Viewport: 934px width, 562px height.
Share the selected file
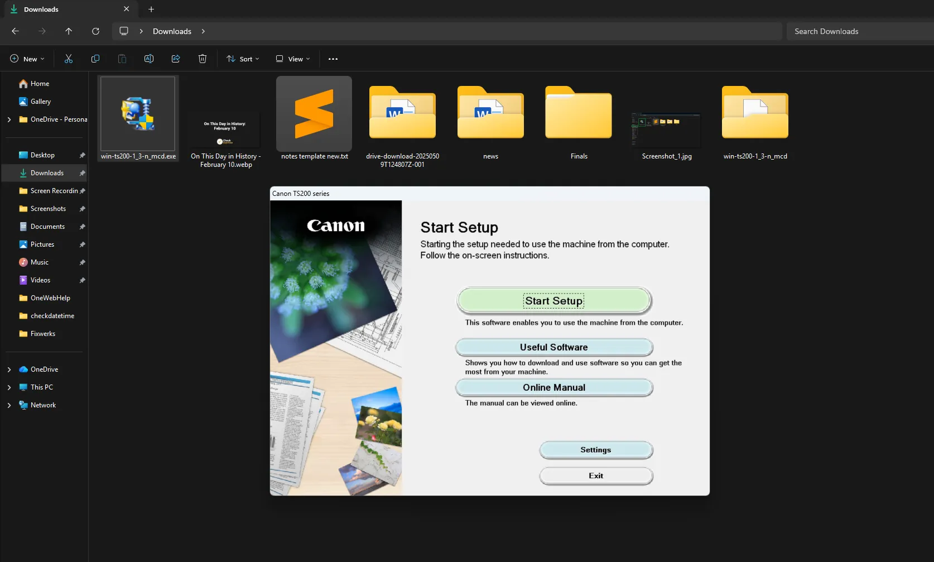pyautogui.click(x=175, y=59)
